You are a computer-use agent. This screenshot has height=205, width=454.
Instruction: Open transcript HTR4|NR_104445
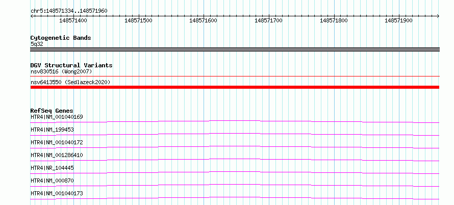point(52,168)
